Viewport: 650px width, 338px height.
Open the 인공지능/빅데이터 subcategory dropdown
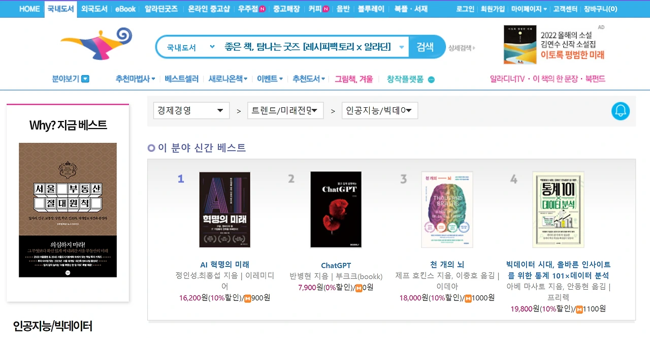point(380,110)
